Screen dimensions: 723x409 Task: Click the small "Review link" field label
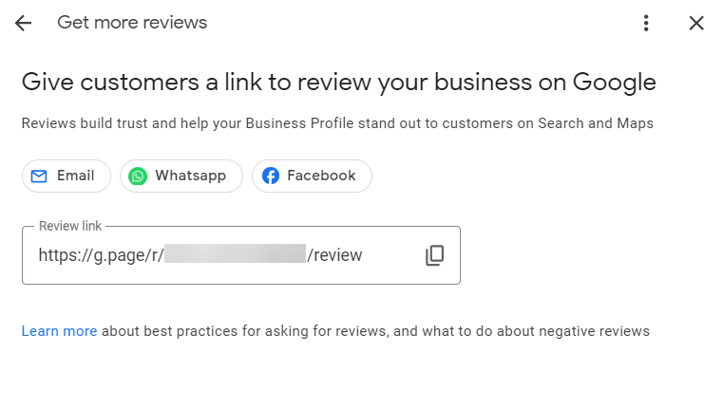pyautogui.click(x=70, y=227)
